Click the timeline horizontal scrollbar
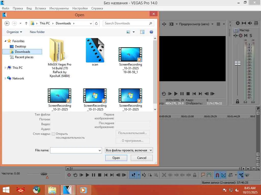Viewport: 261px width, 195px height. click(x=155, y=169)
